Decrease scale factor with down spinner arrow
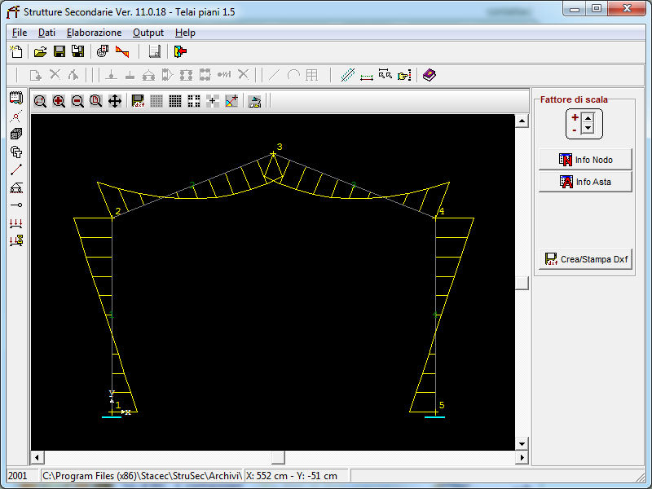Viewport: 652px width, 489px height. (588, 128)
